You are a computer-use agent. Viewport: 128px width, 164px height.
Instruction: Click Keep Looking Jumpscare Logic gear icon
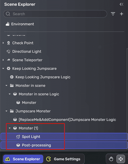tap(12, 77)
